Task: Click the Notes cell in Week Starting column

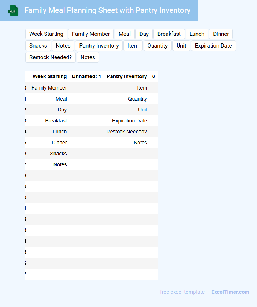Action: coord(60,164)
